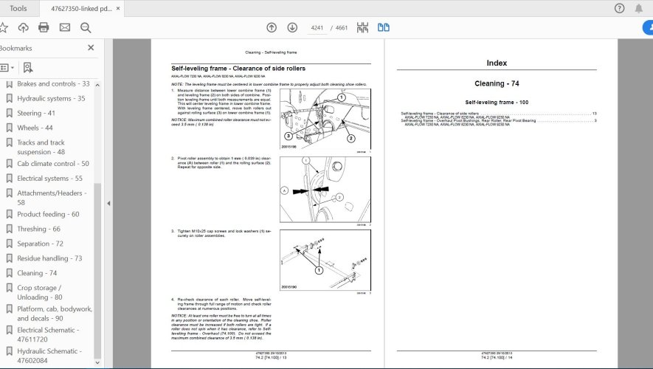Image resolution: width=653 pixels, height=369 pixels.
Task: Click the fit page scrolling mode icon
Action: click(x=362, y=27)
